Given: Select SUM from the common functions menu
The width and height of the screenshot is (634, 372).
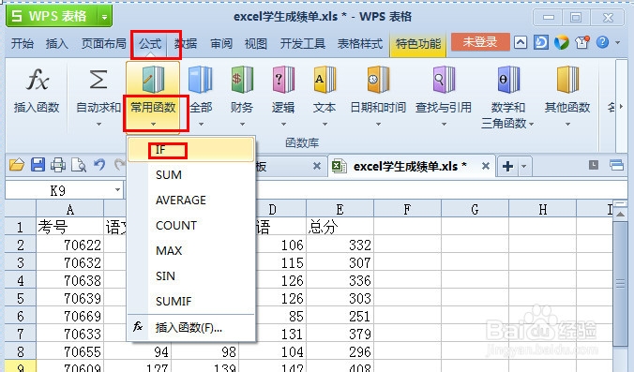Looking at the screenshot, I should (190, 175).
